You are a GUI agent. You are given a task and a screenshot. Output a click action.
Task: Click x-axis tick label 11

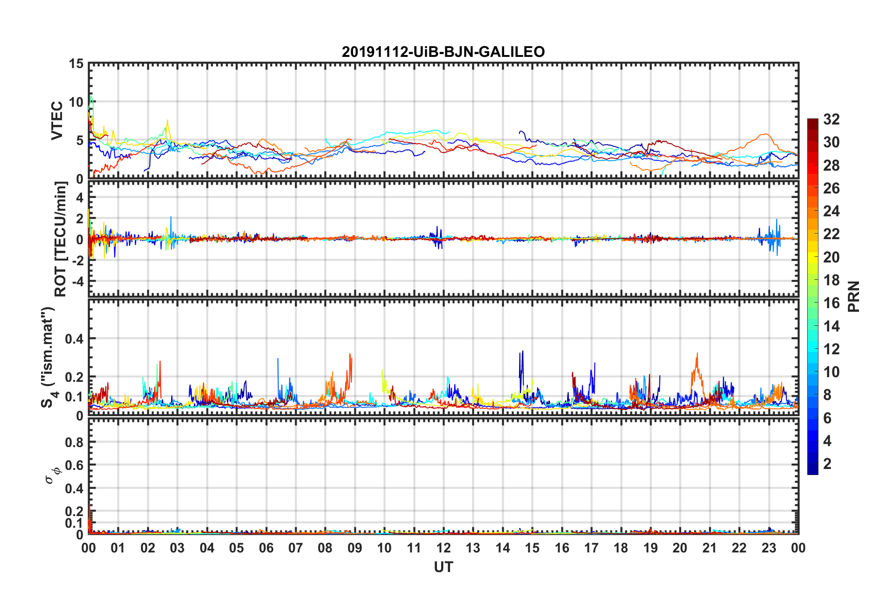pos(414,548)
